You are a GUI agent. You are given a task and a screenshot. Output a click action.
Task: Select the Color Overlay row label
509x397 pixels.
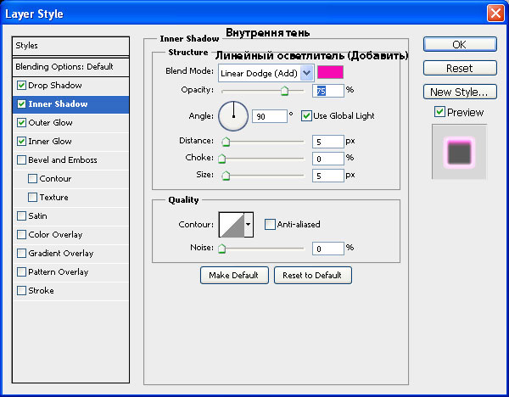pyautogui.click(x=55, y=235)
